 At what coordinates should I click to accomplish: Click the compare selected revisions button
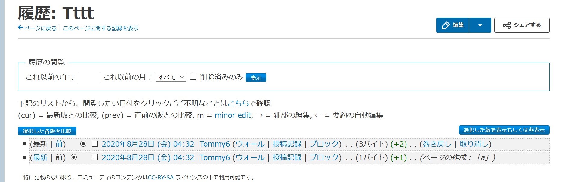pyautogui.click(x=47, y=131)
